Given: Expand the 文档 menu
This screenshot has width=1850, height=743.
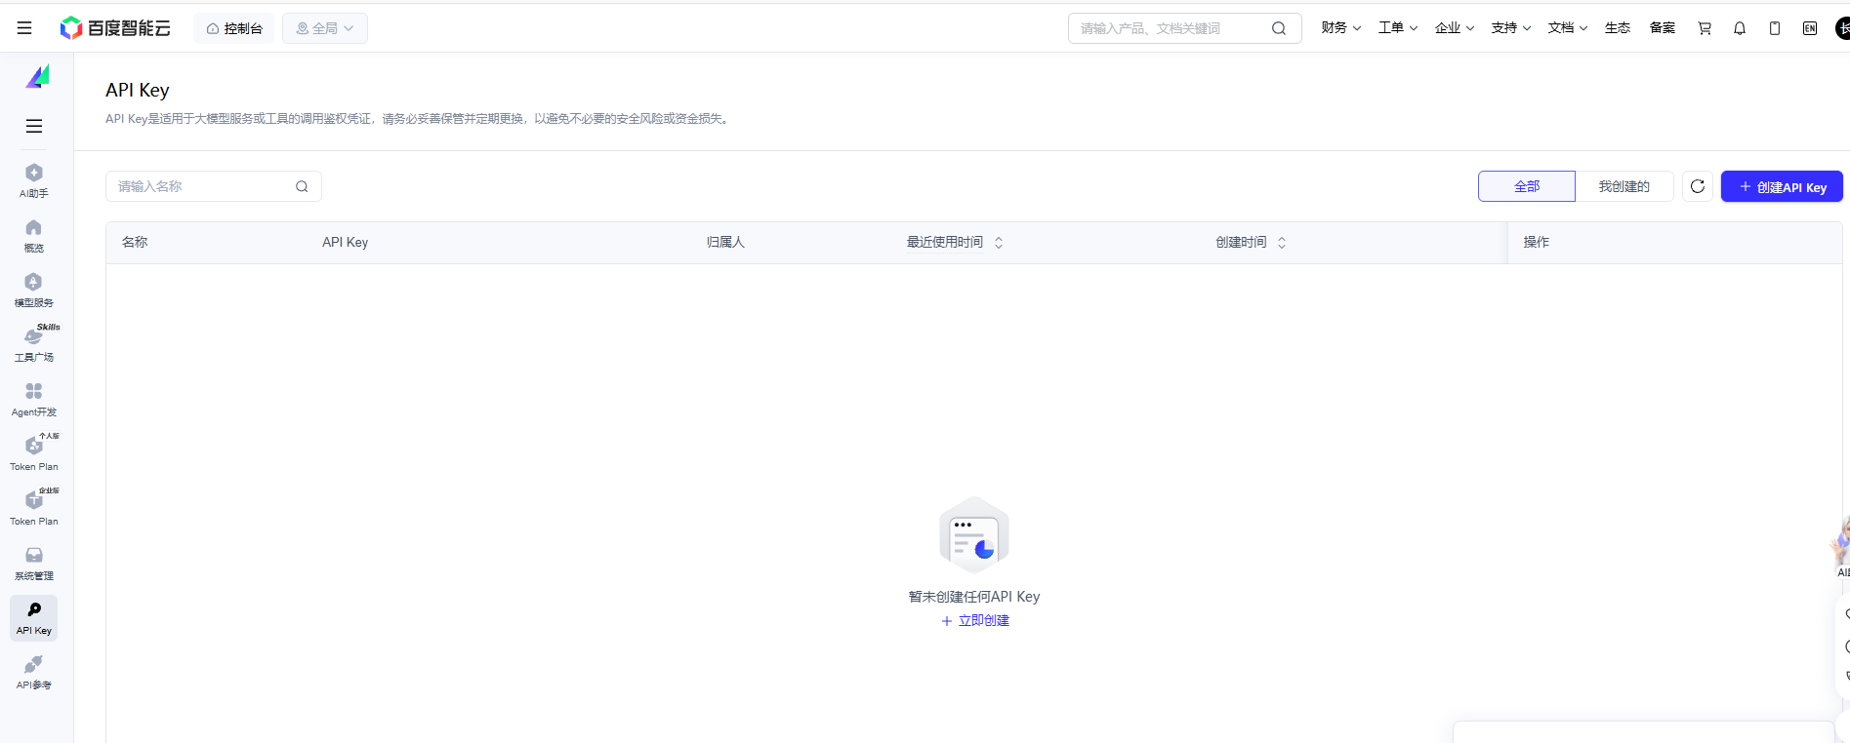Looking at the screenshot, I should [1568, 28].
